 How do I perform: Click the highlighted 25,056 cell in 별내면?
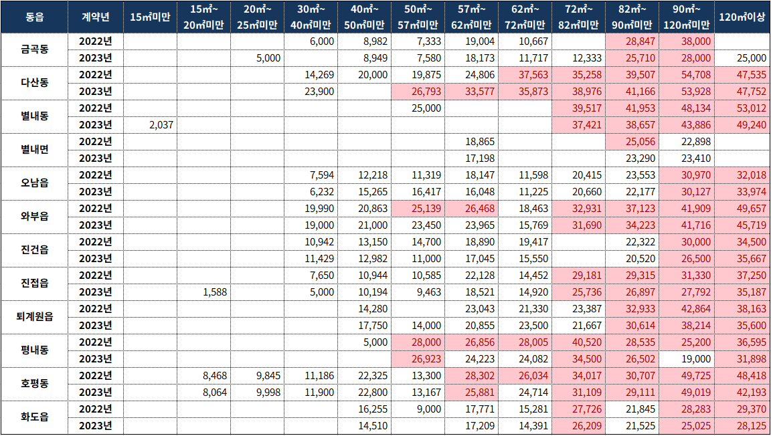coord(633,142)
